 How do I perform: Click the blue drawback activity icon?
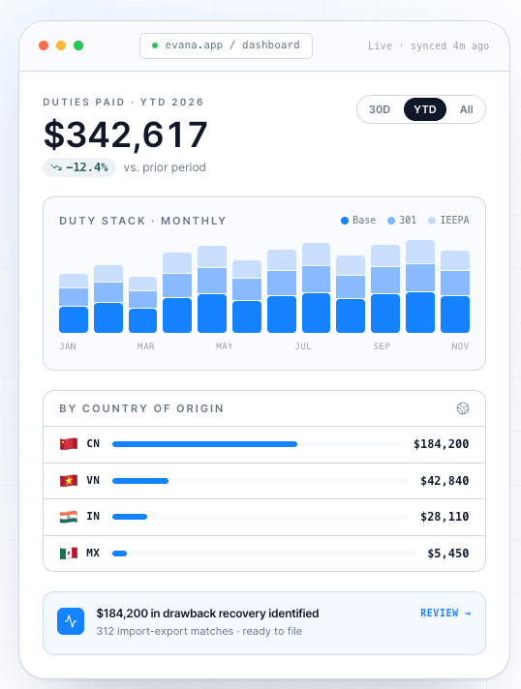[71, 621]
